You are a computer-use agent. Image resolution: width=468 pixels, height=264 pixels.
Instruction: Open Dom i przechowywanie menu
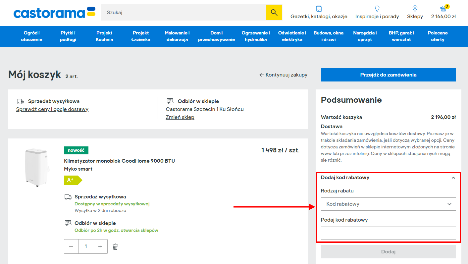coord(216,36)
